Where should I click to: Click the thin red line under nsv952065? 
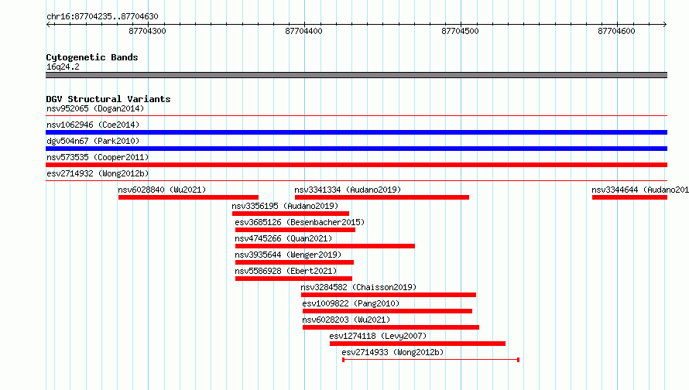356,116
